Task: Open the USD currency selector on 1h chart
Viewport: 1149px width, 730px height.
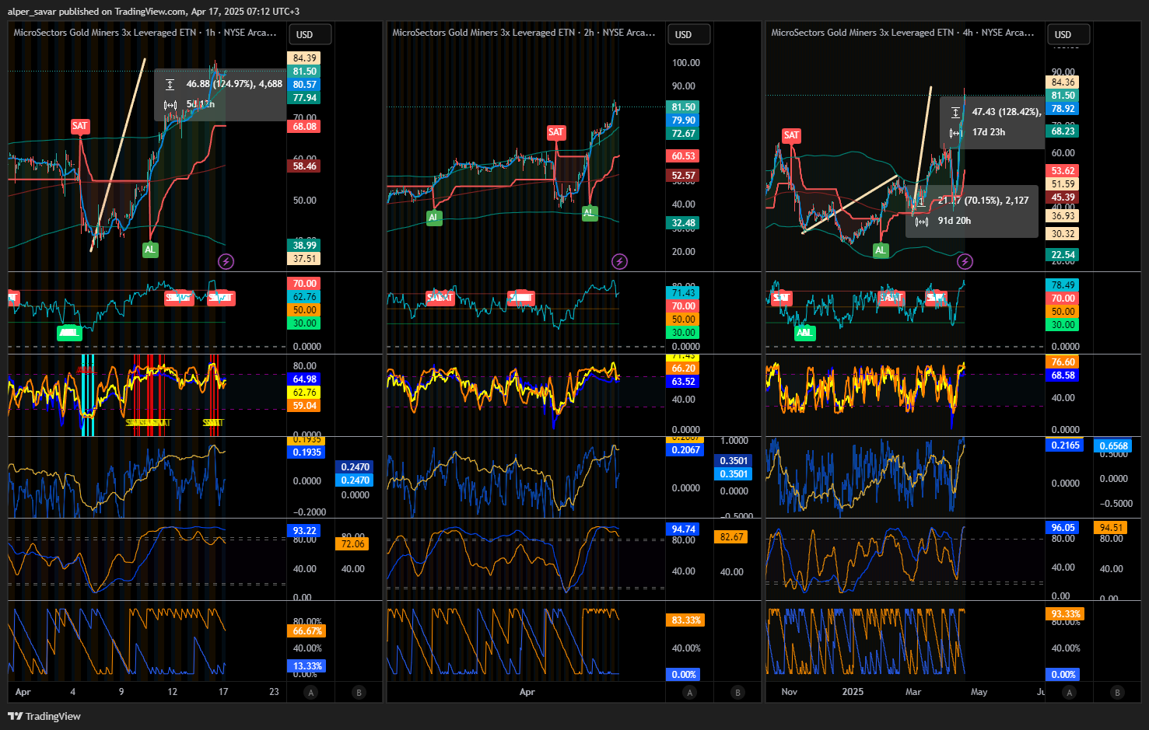Action: pos(310,34)
